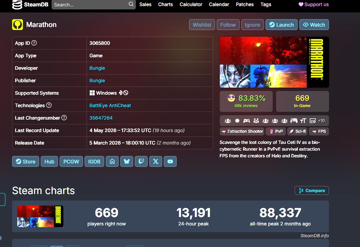Click the Extraction Shooter tag
The height and width of the screenshot is (247, 360).
click(x=242, y=131)
